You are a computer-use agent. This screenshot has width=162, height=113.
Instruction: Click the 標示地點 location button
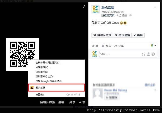pos(122,35)
